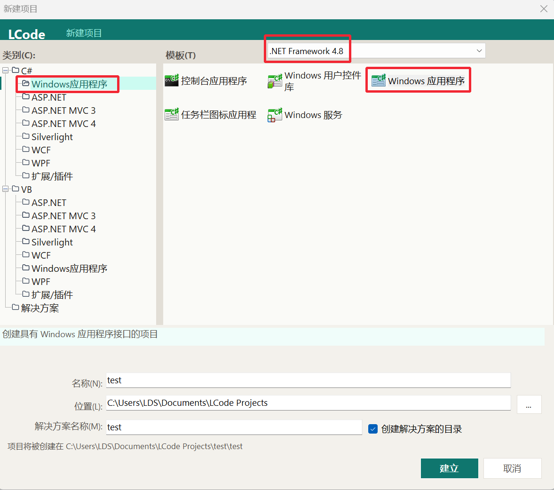Select ASP.NET MVC 4 under C#
The image size is (554, 490).
pos(63,124)
